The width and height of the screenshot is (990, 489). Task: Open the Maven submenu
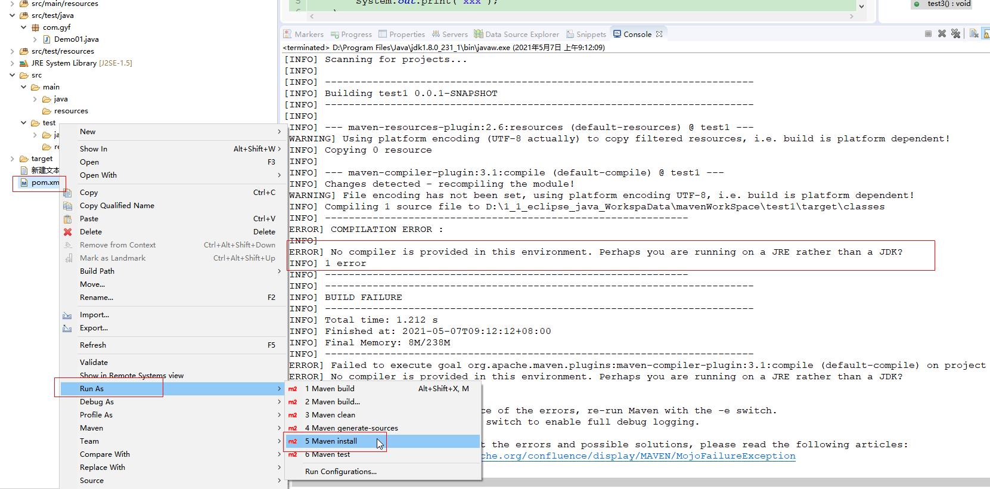pos(173,428)
